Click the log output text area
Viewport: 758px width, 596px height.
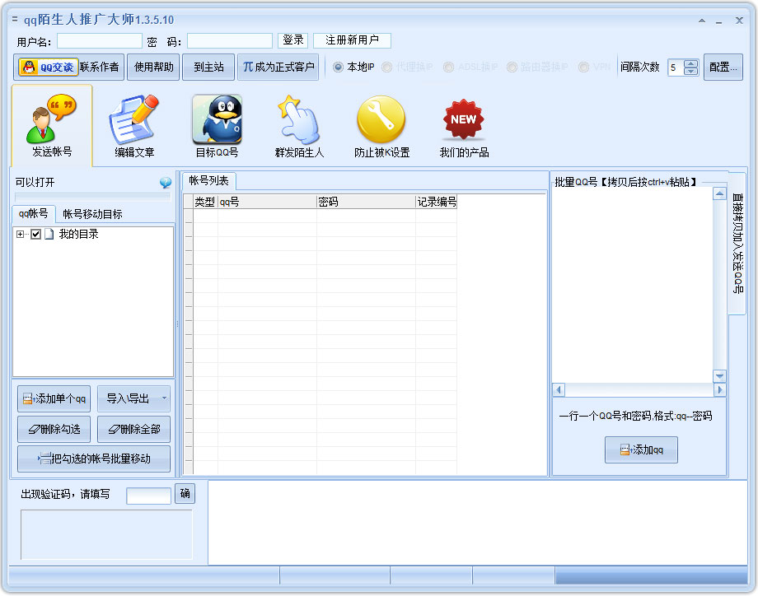[478, 523]
